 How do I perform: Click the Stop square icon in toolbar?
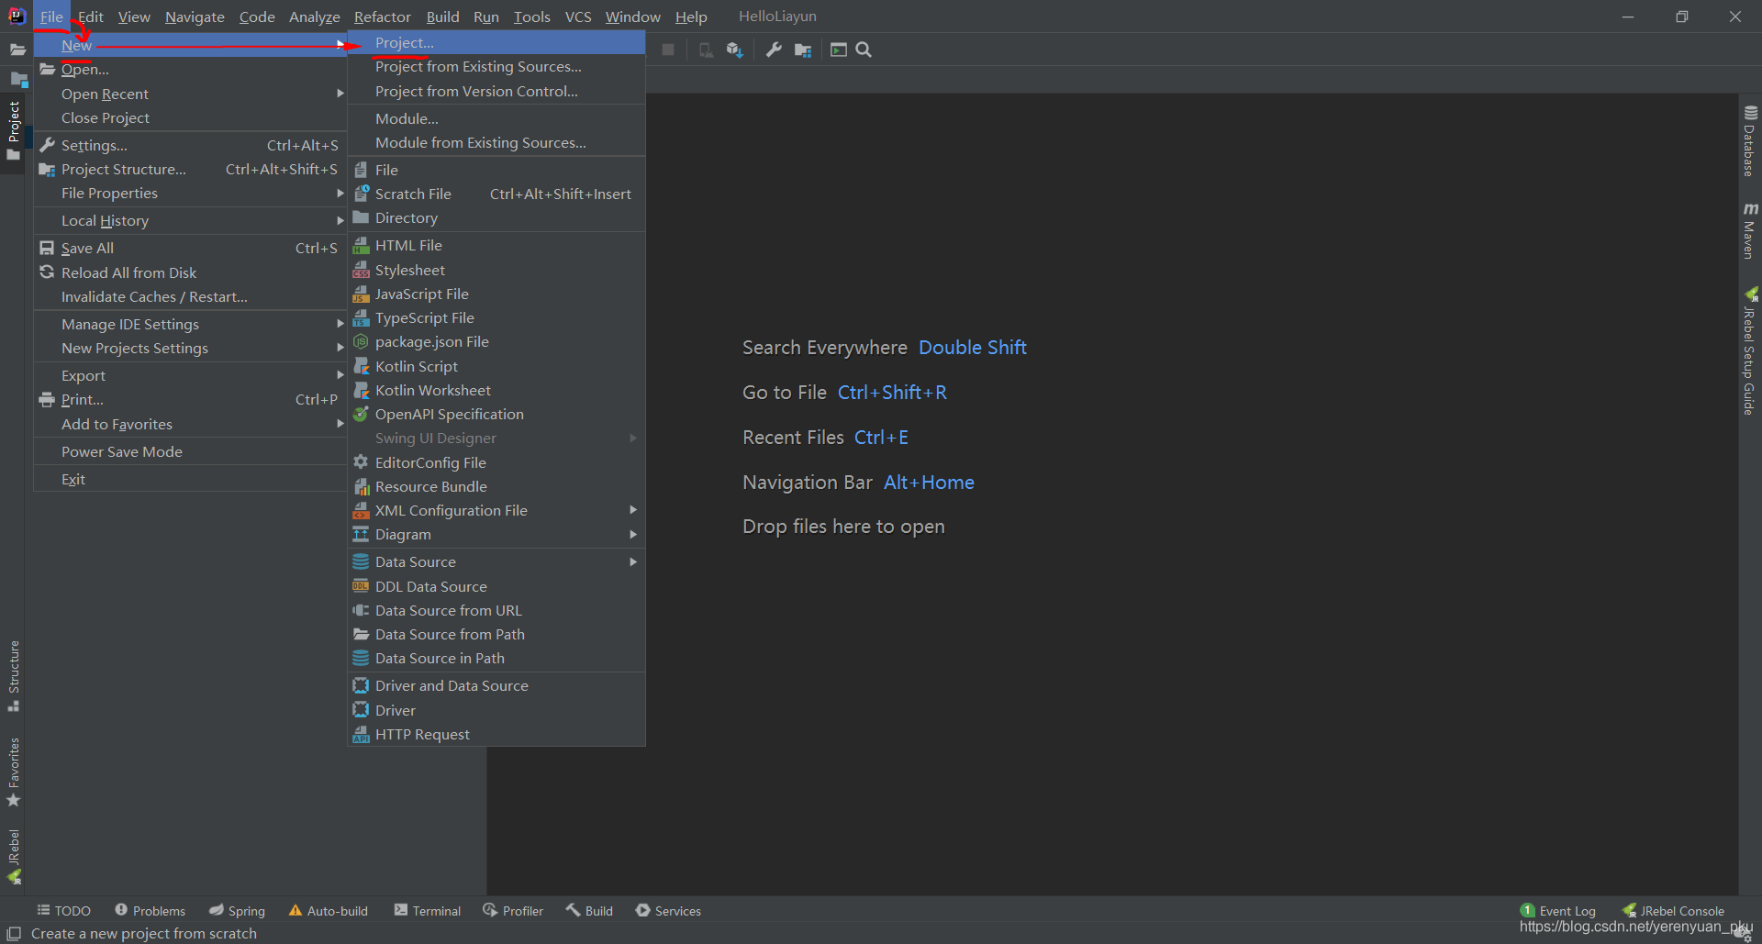pyautogui.click(x=668, y=50)
